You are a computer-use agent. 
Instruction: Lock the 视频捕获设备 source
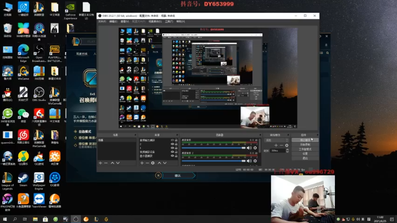click(x=176, y=152)
